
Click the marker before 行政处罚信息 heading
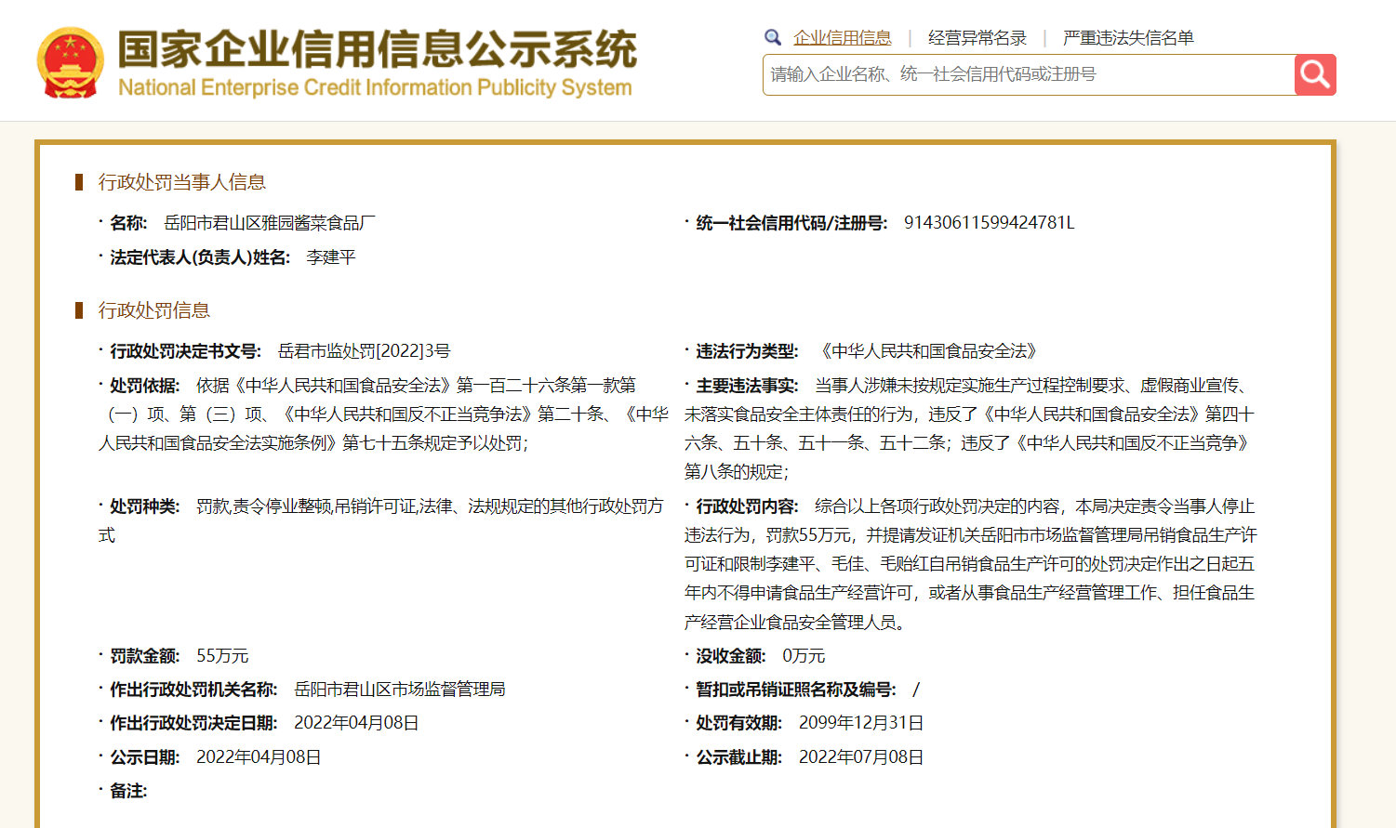pyautogui.click(x=80, y=311)
